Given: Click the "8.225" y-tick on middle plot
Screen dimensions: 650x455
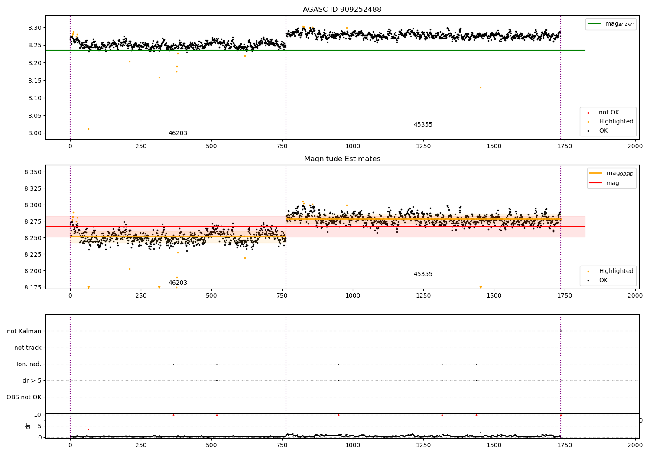Looking at the screenshot, I should click(33, 255).
